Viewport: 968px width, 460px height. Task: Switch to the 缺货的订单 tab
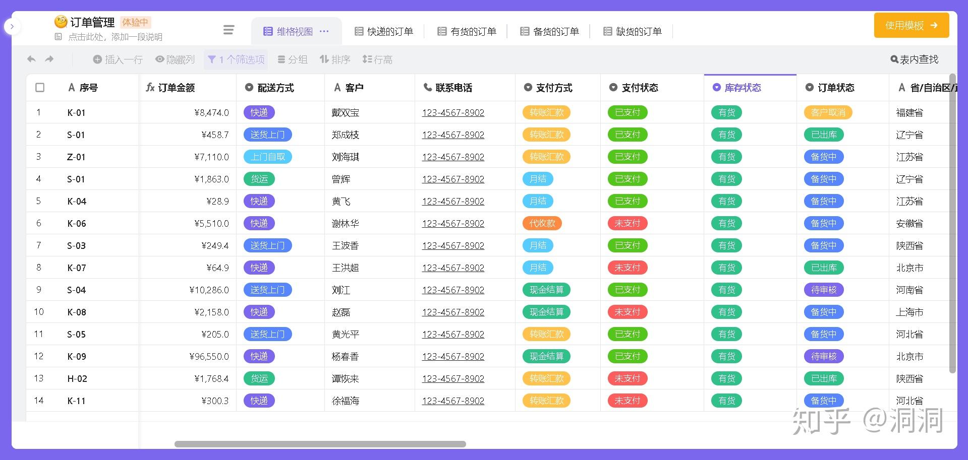click(x=633, y=31)
